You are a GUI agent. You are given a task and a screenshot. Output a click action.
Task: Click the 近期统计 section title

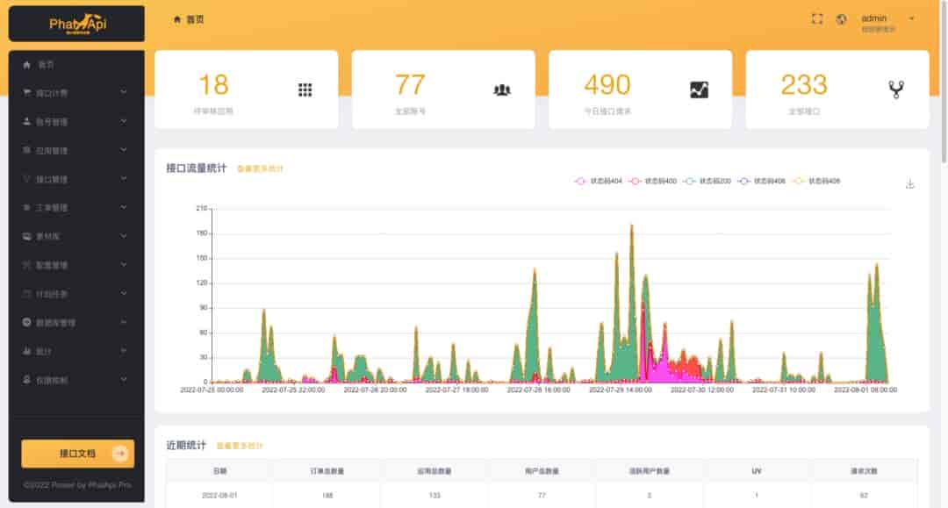186,445
